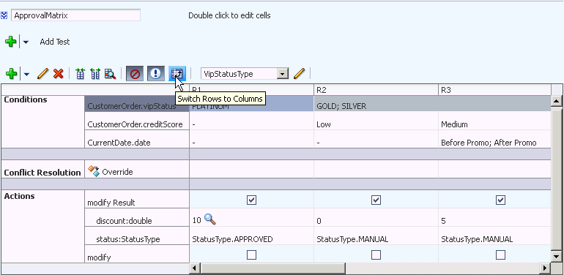Click the red circle-slash toolbar icon

pos(135,74)
